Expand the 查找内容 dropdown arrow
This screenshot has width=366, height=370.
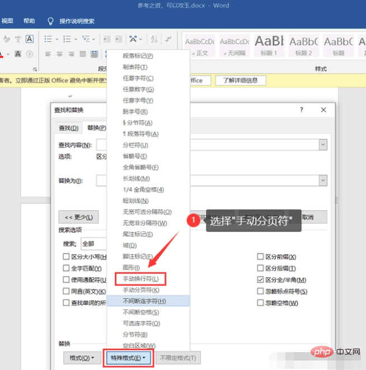323,145
